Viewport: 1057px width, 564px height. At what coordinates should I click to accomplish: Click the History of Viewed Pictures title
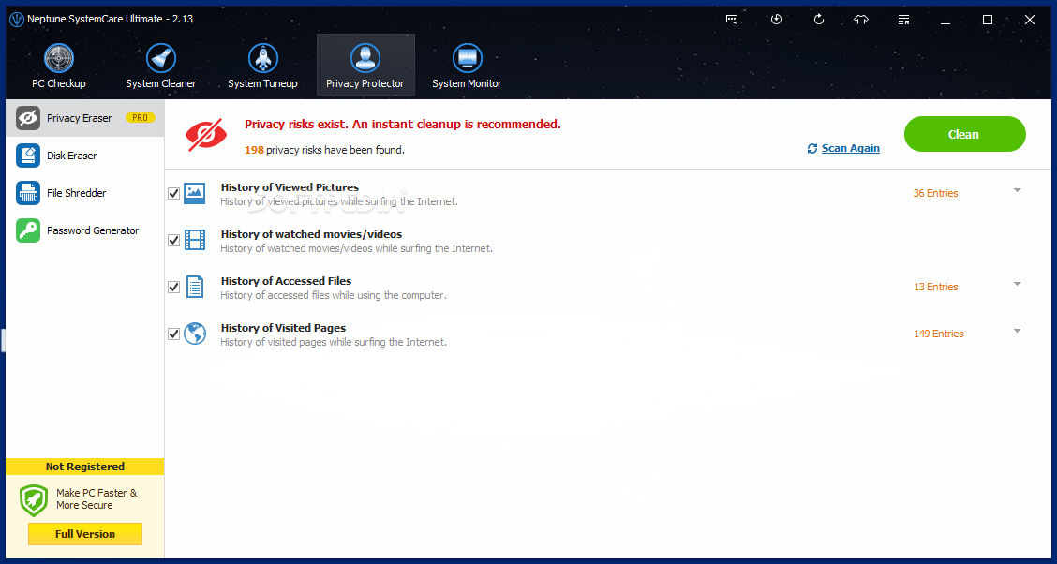[290, 187]
